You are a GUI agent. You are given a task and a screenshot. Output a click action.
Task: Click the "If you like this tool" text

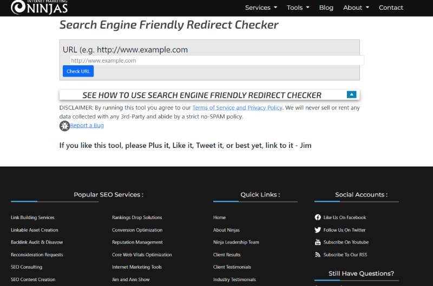[x=185, y=145]
